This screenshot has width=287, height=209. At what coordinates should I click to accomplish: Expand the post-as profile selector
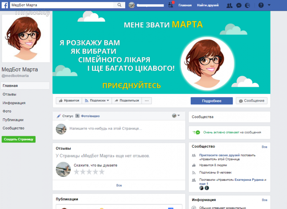(x=176, y=116)
